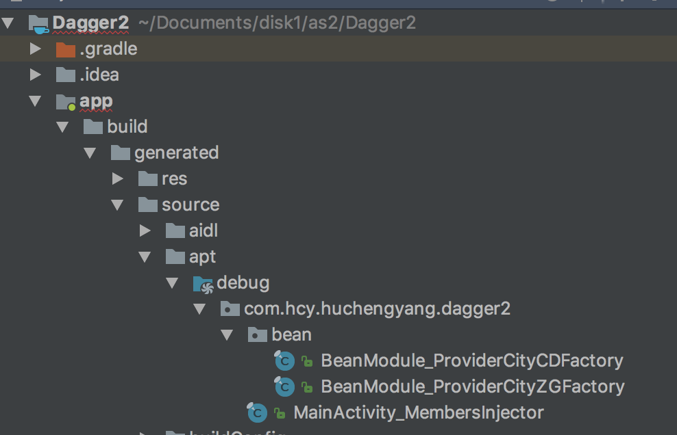Viewport: 677px width, 435px height.
Task: Click the debug generated-sources folder icon
Action: [203, 283]
